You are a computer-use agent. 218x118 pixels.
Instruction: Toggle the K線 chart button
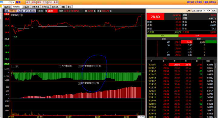pos(6,11)
